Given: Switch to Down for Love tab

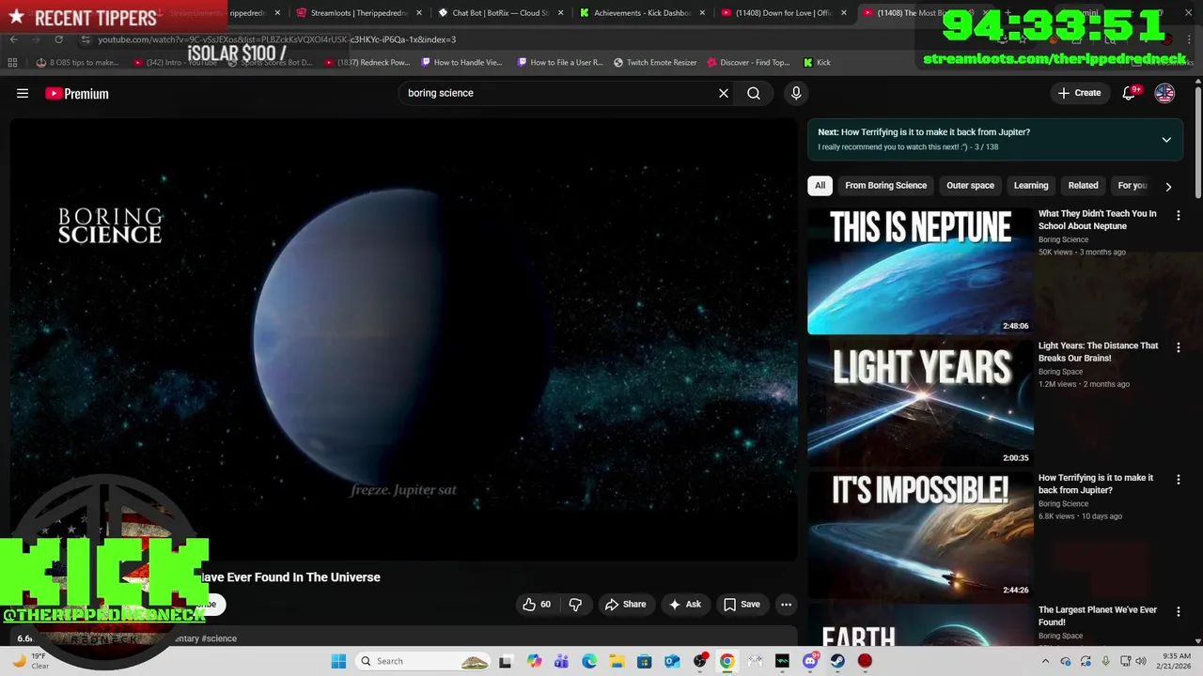Looking at the screenshot, I should tap(785, 13).
